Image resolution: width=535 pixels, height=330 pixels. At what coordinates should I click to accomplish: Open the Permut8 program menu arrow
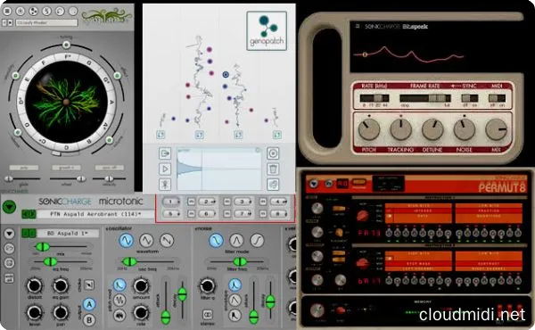313,185
